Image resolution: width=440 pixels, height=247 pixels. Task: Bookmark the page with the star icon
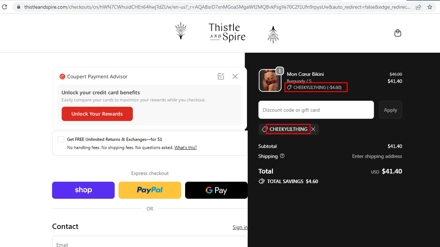point(430,7)
